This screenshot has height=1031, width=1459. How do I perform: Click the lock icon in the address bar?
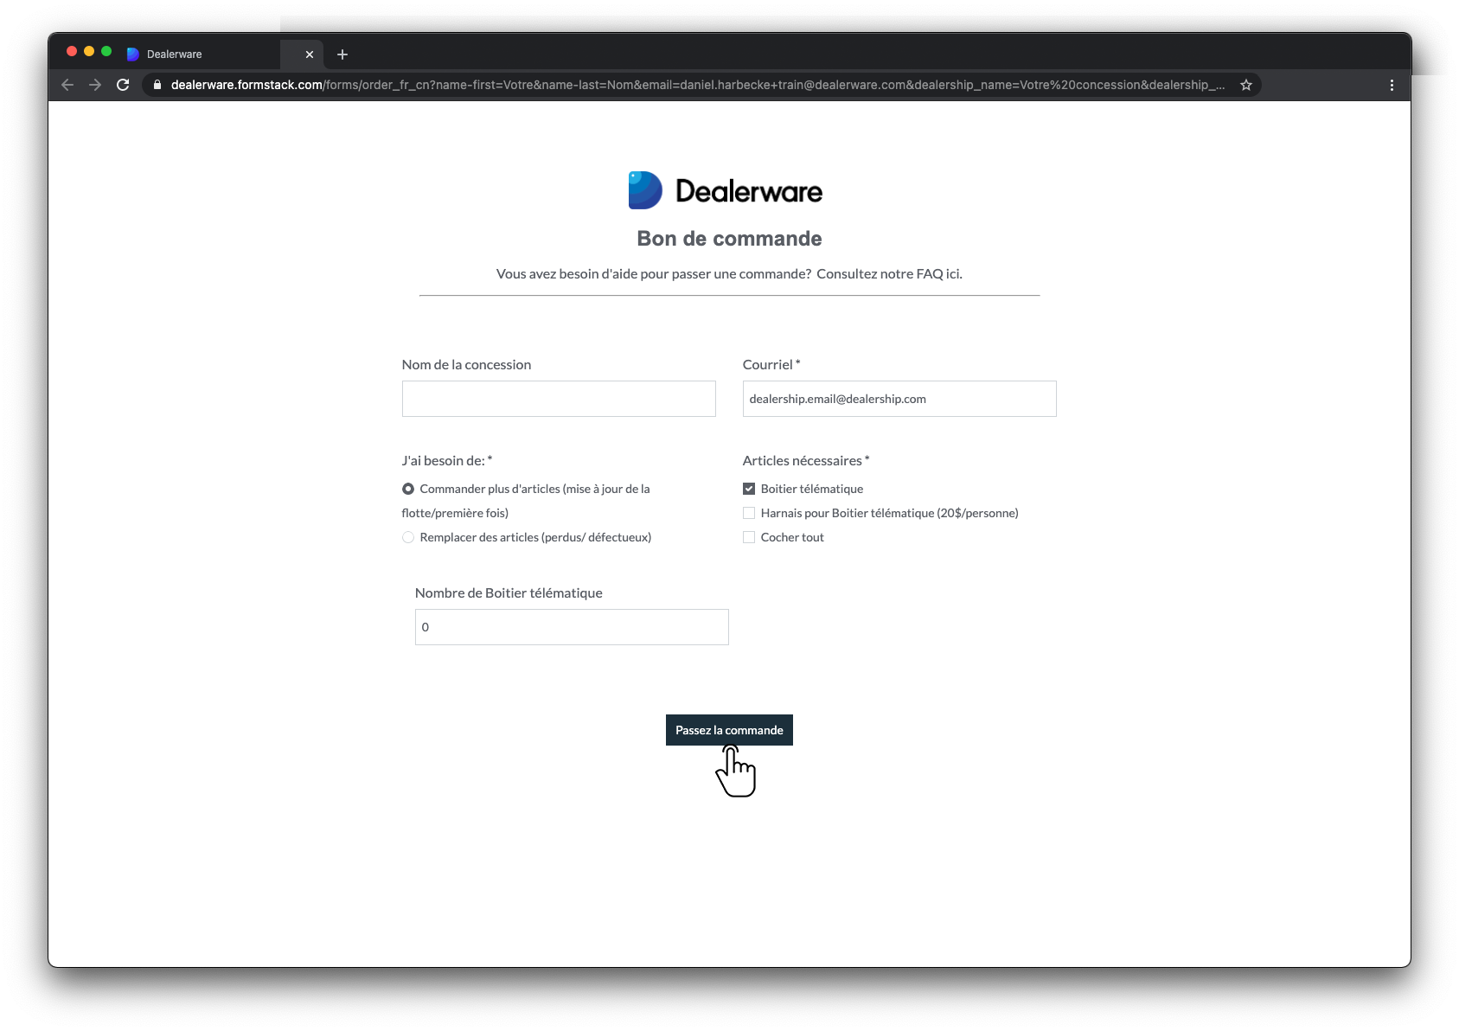click(x=157, y=85)
